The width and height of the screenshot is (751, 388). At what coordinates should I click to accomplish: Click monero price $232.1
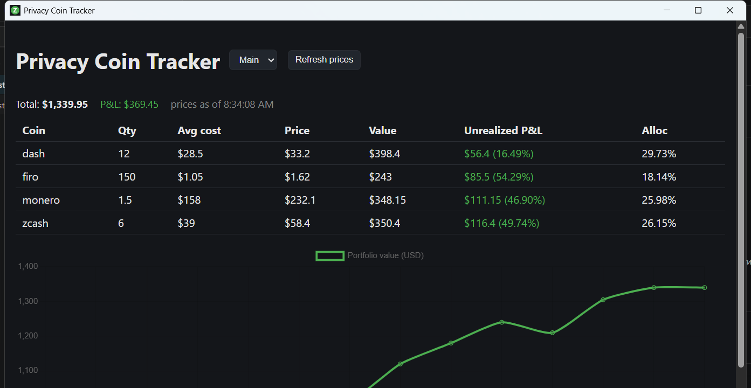tap(300, 200)
